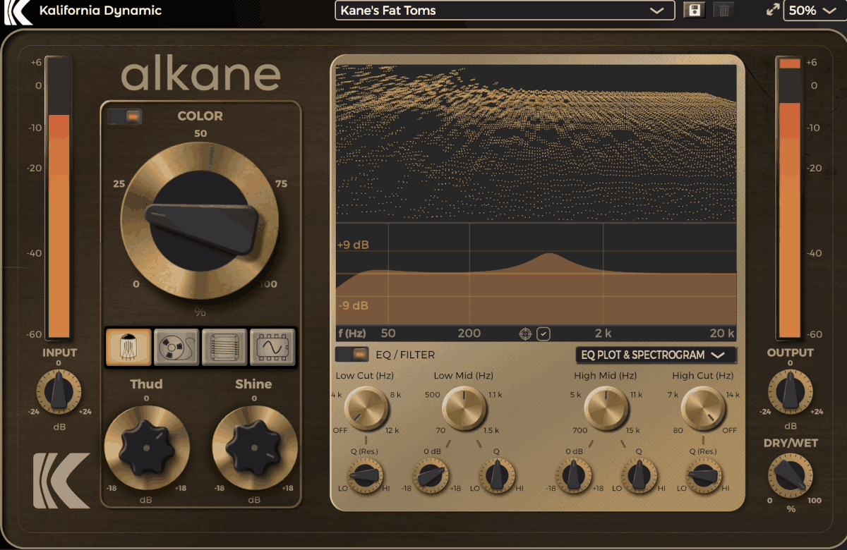847x550 pixels.
Task: Click the large COLOR percentage knob
Action: (x=200, y=219)
